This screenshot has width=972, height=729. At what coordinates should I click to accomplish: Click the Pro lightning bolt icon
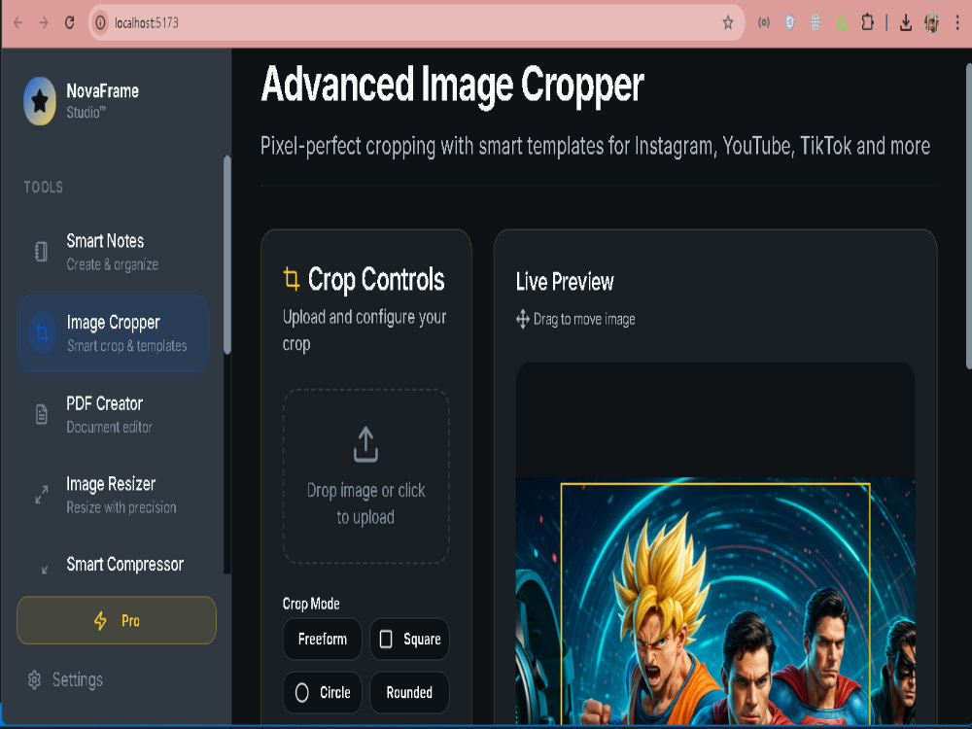[100, 620]
